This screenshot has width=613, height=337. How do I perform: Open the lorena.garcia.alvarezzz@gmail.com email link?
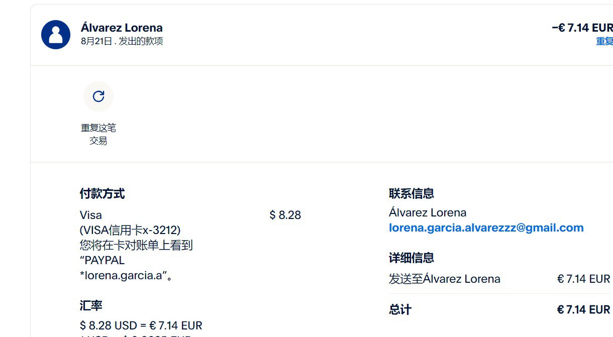pyautogui.click(x=486, y=228)
